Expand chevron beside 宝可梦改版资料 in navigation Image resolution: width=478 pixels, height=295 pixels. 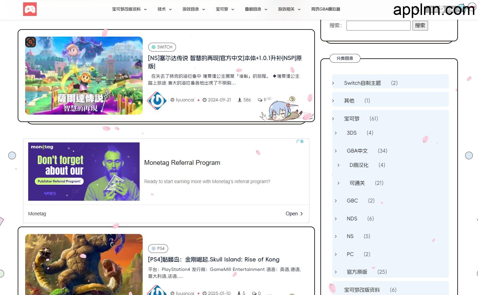pos(145,9)
